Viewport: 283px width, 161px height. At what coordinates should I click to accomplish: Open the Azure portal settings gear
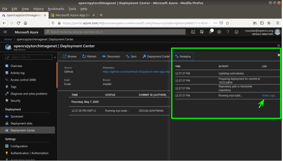(219, 32)
